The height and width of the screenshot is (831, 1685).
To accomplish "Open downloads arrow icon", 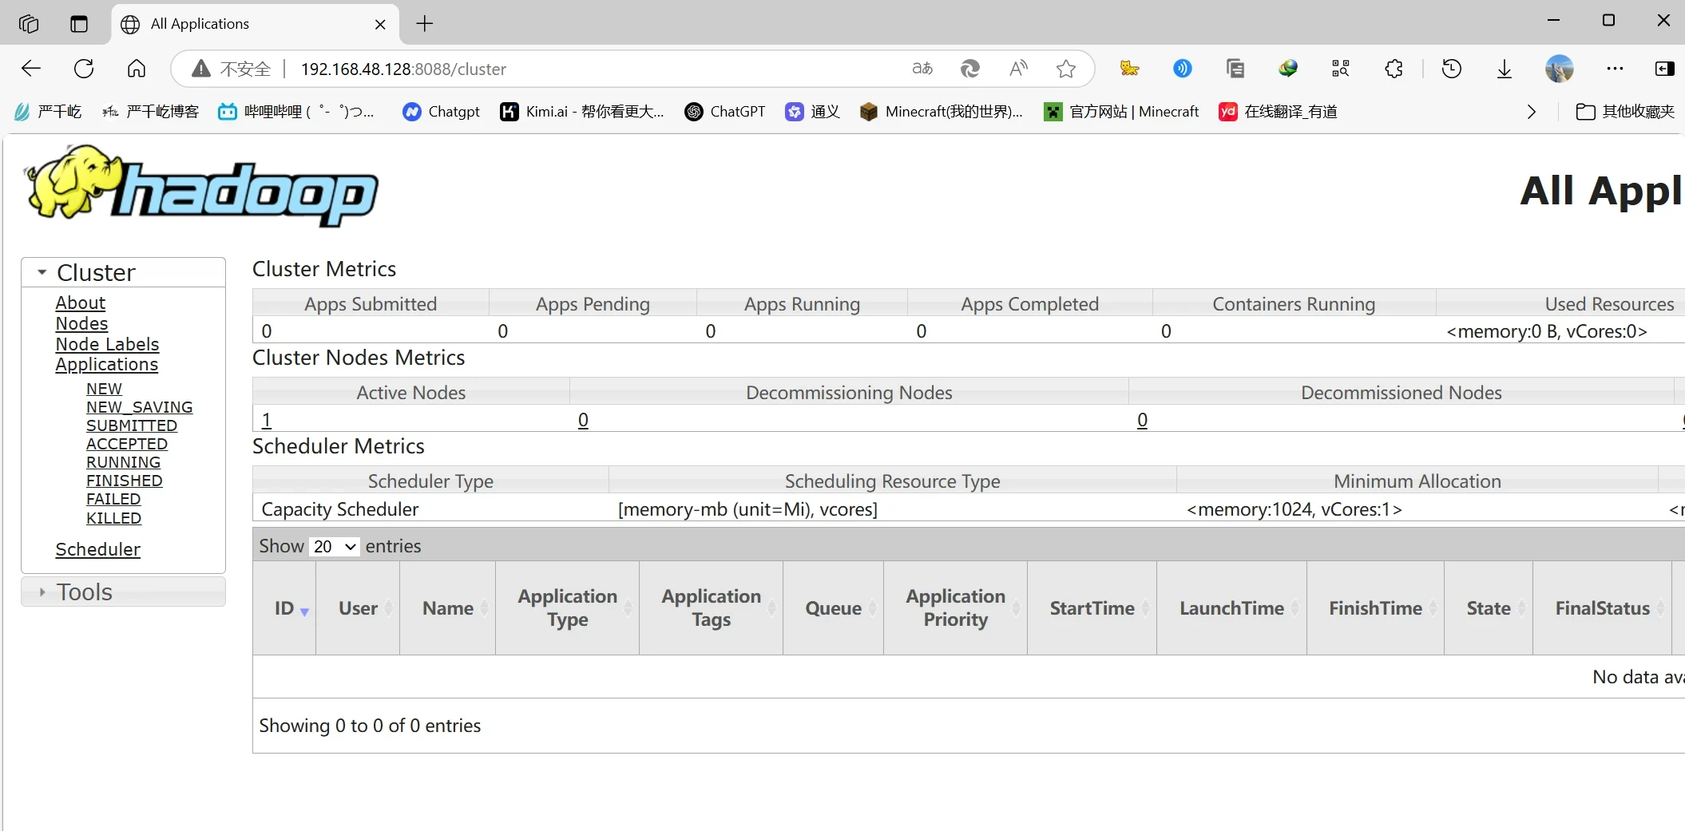I will 1504,69.
